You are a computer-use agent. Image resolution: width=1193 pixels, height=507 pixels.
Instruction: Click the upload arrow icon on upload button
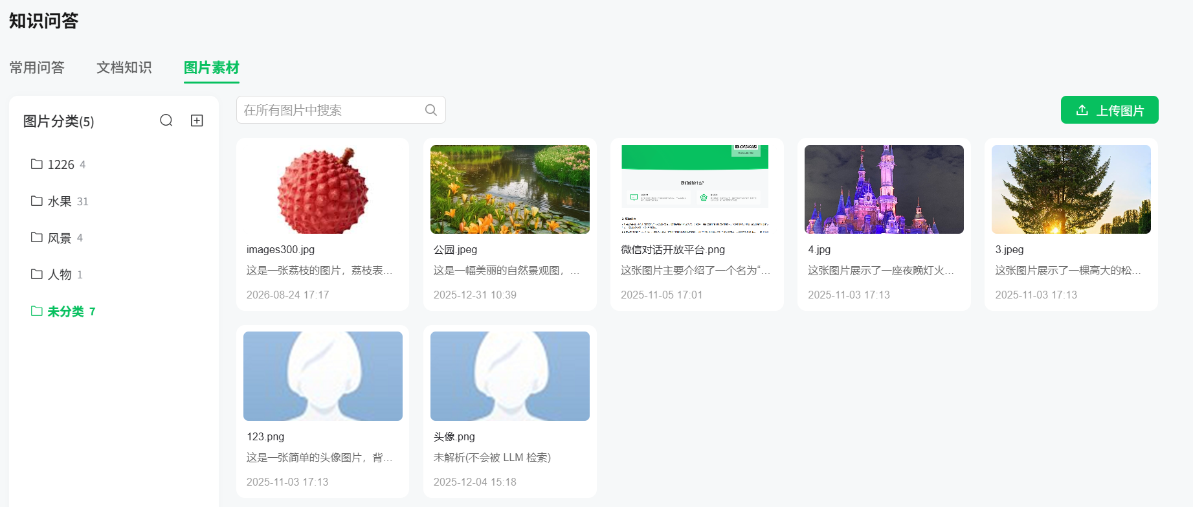(x=1082, y=110)
